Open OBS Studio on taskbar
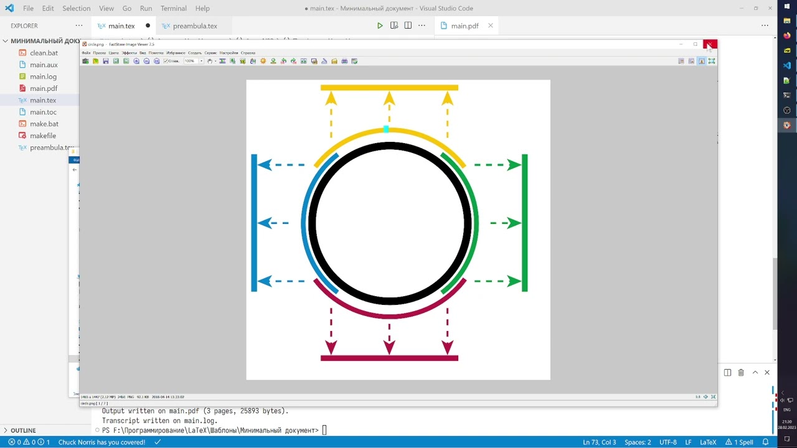Viewport: 797px width, 448px height. [x=787, y=110]
